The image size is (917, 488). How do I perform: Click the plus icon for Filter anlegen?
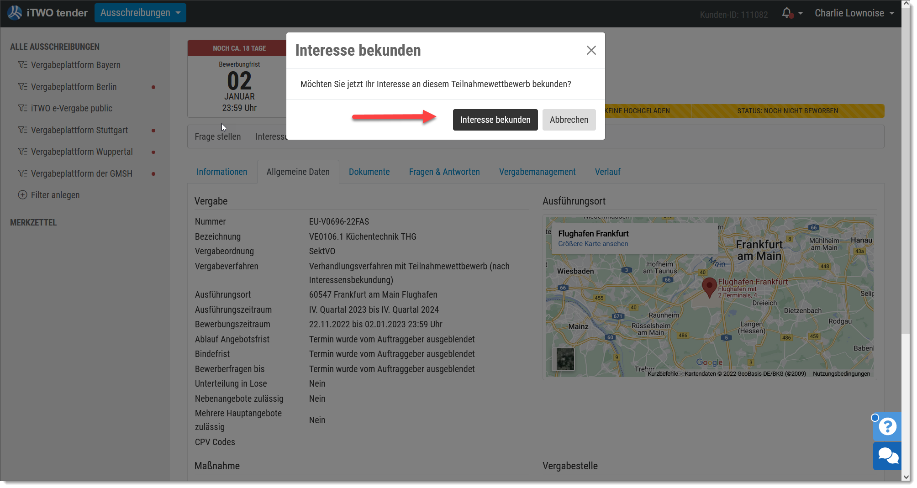tap(22, 195)
